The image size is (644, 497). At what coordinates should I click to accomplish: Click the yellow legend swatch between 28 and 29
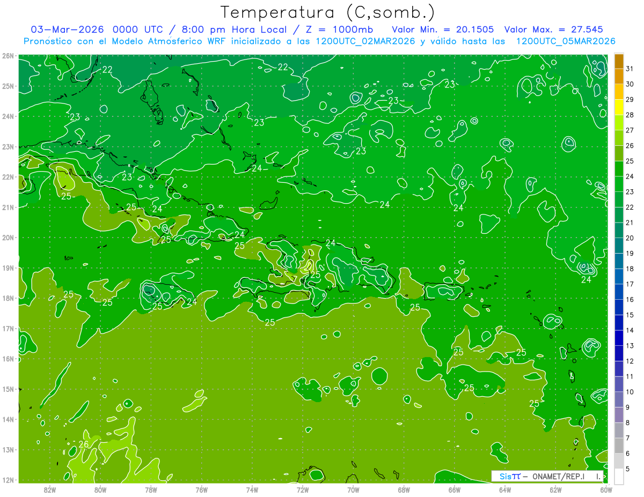(x=619, y=107)
